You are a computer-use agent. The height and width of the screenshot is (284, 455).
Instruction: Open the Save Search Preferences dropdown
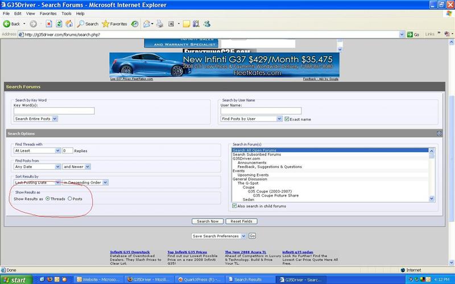click(218, 236)
